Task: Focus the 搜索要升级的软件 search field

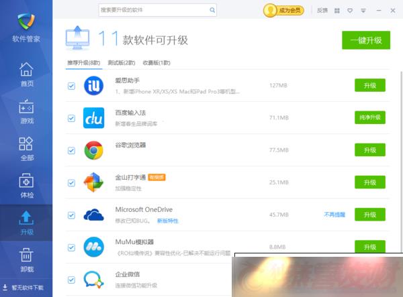Action: pos(158,10)
